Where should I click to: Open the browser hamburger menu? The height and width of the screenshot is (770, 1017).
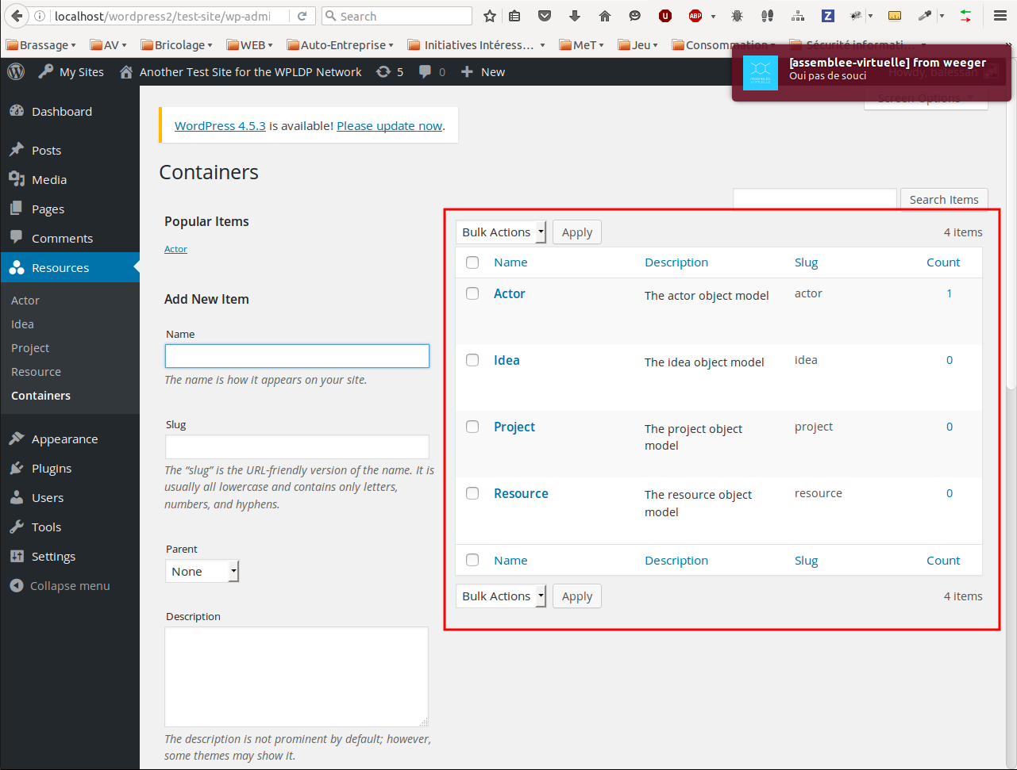pos(1000,16)
